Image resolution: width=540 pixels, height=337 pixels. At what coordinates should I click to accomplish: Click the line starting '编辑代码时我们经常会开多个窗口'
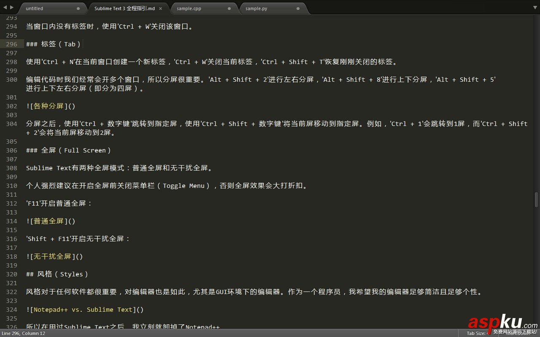point(261,80)
